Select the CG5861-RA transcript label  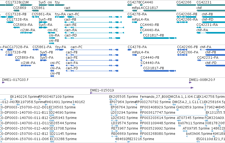(x=41, y=14)
